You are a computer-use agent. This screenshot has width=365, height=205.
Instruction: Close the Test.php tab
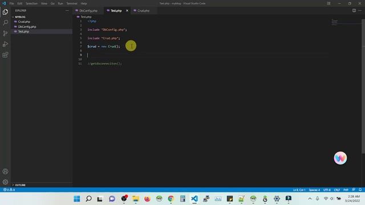(127, 11)
